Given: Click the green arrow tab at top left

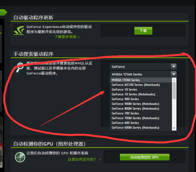Looking at the screenshot, I should tap(3, 12).
